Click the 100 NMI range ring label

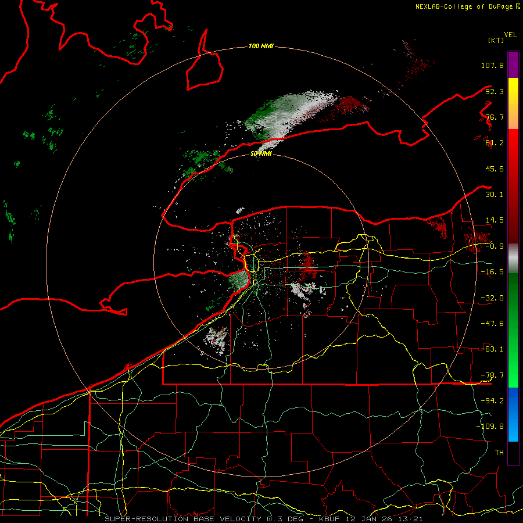tap(261, 46)
